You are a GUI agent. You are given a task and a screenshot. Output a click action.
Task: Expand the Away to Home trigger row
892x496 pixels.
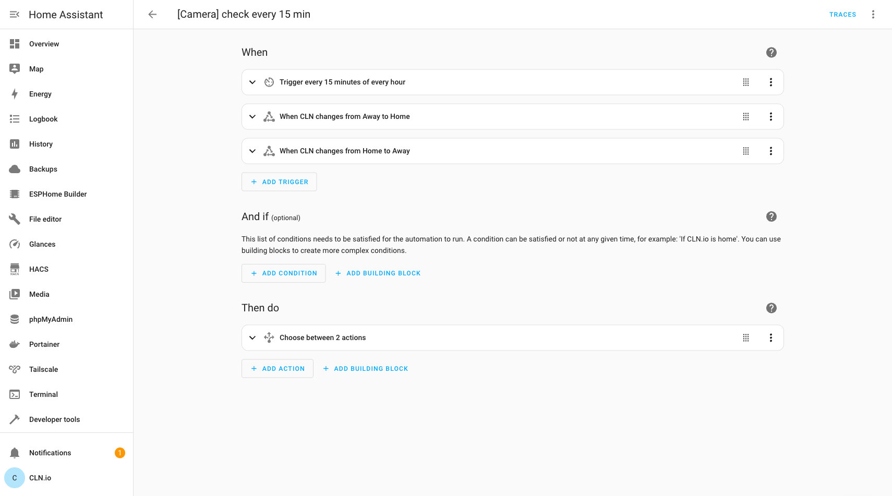point(252,117)
